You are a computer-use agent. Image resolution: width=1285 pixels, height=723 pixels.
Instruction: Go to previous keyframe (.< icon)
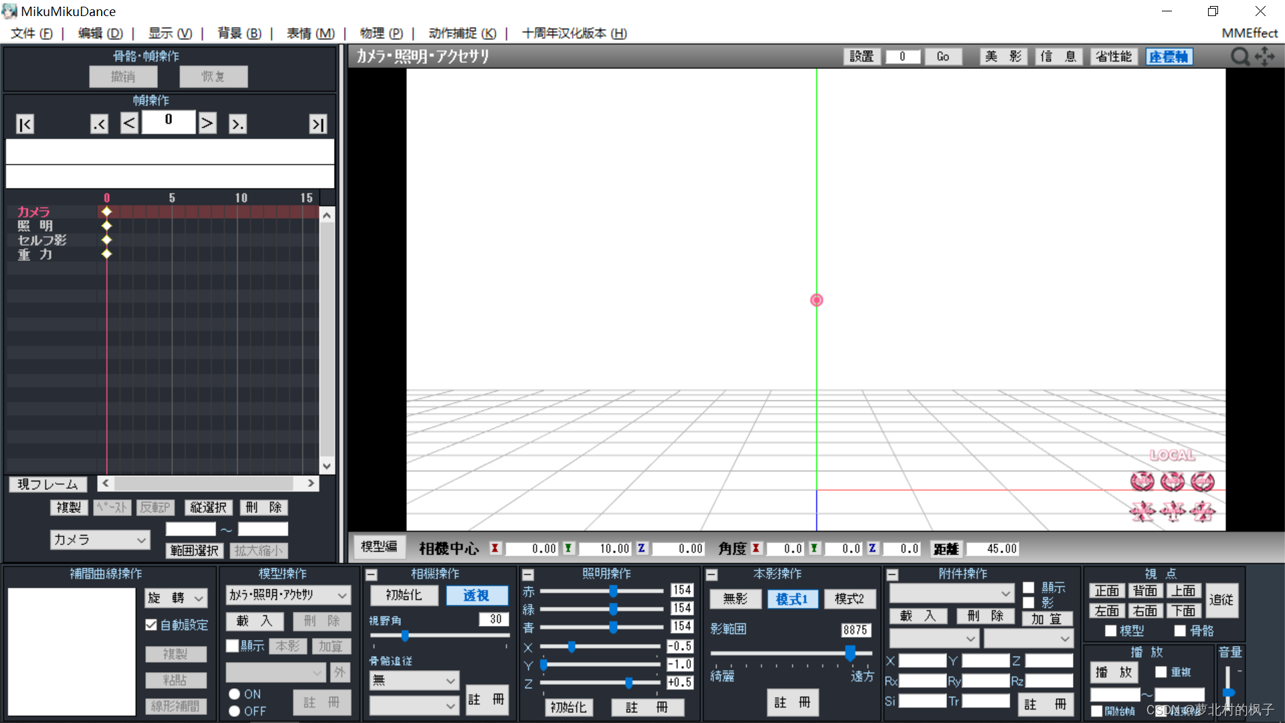coord(99,124)
